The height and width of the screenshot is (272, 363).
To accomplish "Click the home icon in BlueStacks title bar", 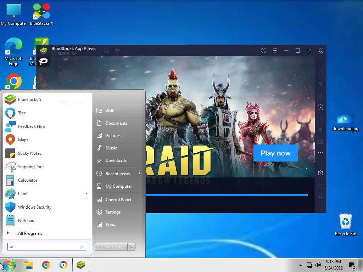I will point(106,51).
